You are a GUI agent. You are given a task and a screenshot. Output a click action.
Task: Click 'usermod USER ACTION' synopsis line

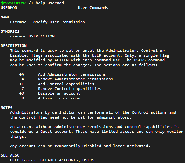pos(32,36)
